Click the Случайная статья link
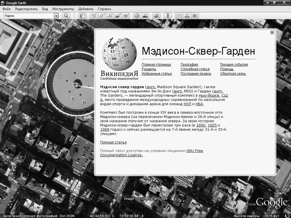This screenshot has width=291, height=218. pyautogui.click(x=195, y=69)
